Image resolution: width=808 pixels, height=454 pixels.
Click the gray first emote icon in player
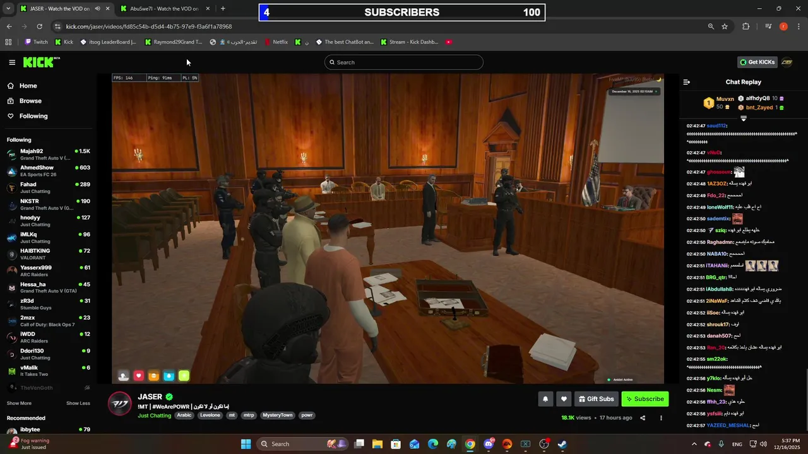click(x=124, y=376)
